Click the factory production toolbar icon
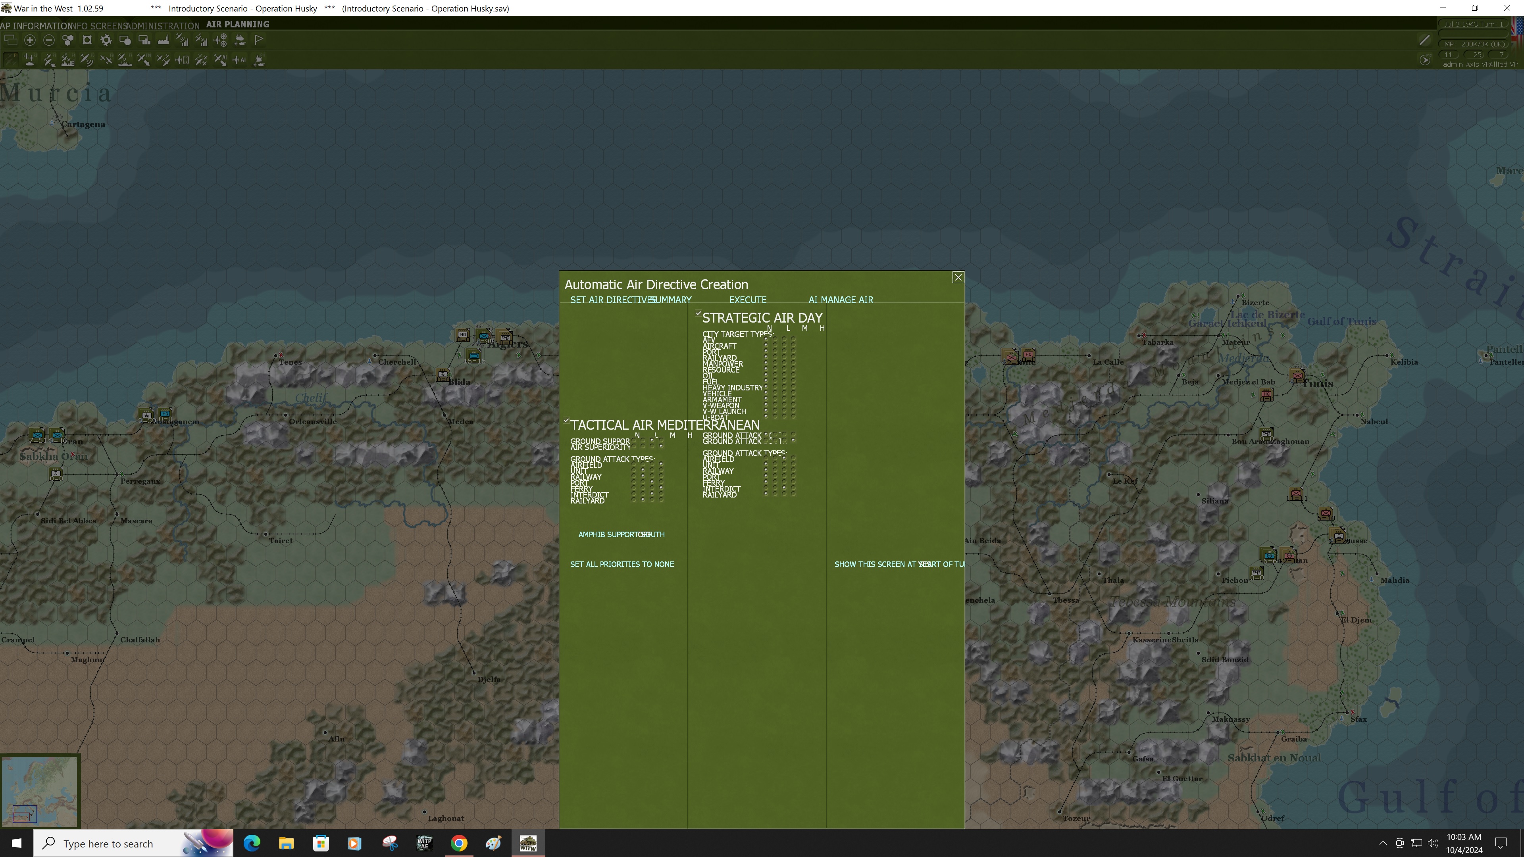Image resolution: width=1524 pixels, height=857 pixels. coord(163,40)
